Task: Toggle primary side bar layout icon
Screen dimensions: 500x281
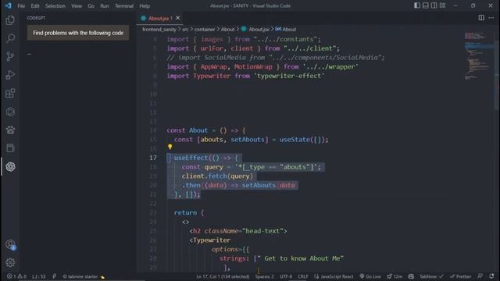Action: tap(416, 5)
